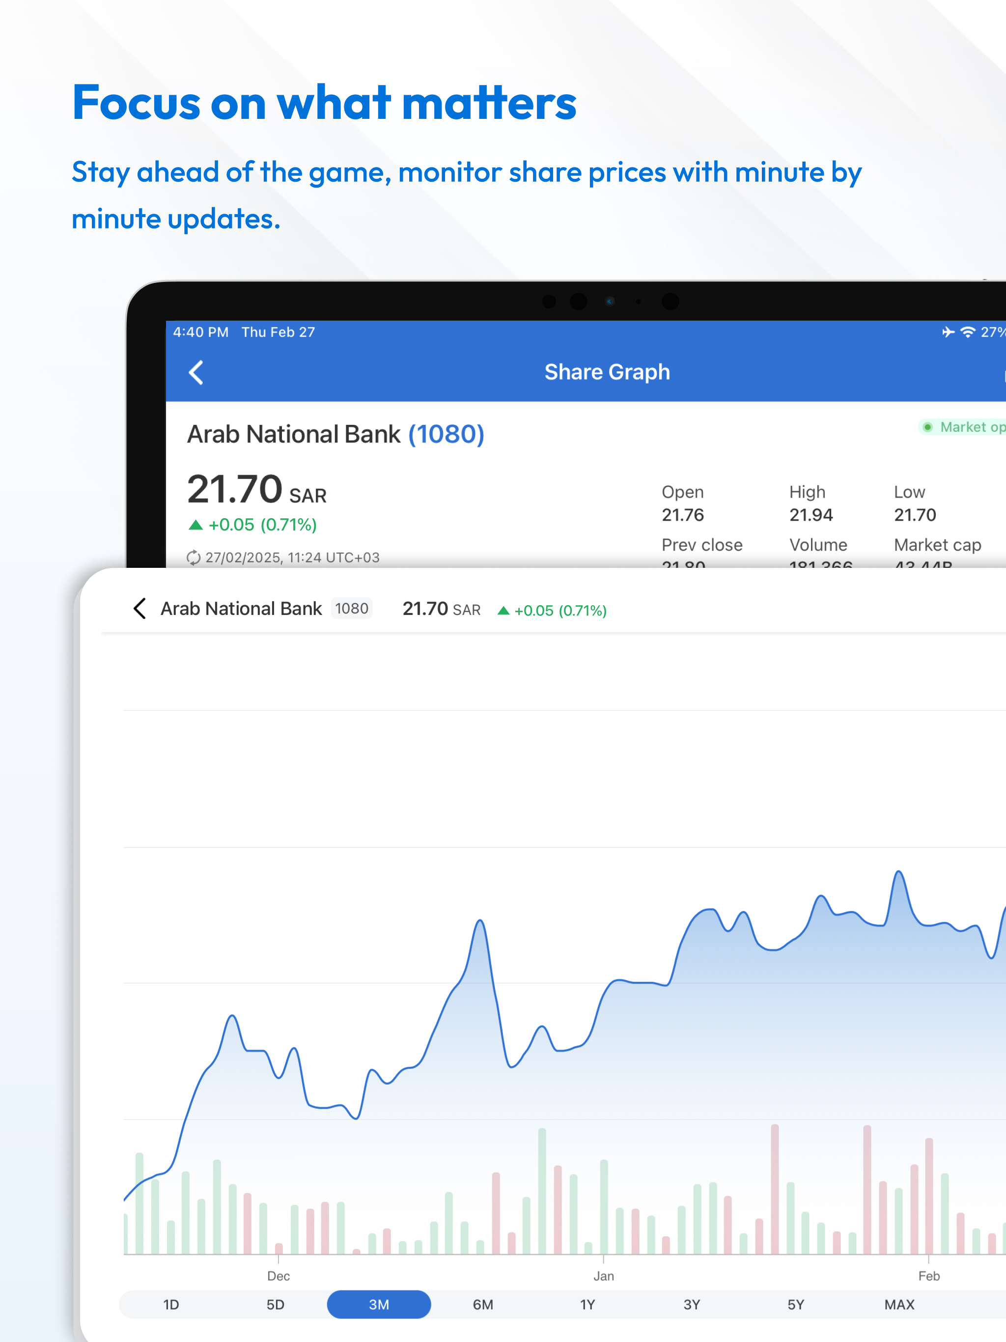The image size is (1006, 1342).
Task: Tap the Focus on what matters headline
Action: click(x=324, y=102)
